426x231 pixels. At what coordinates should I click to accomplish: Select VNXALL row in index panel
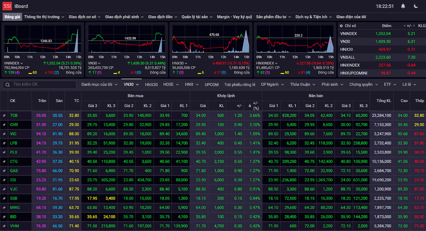coord(382,57)
